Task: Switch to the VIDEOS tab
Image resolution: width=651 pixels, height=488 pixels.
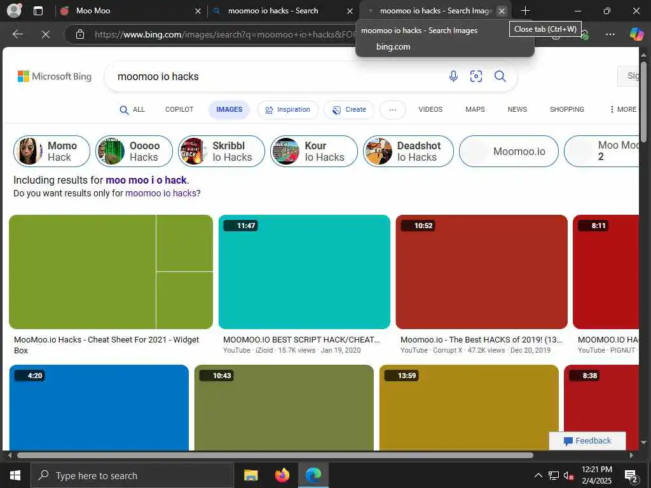Action: pyautogui.click(x=430, y=109)
